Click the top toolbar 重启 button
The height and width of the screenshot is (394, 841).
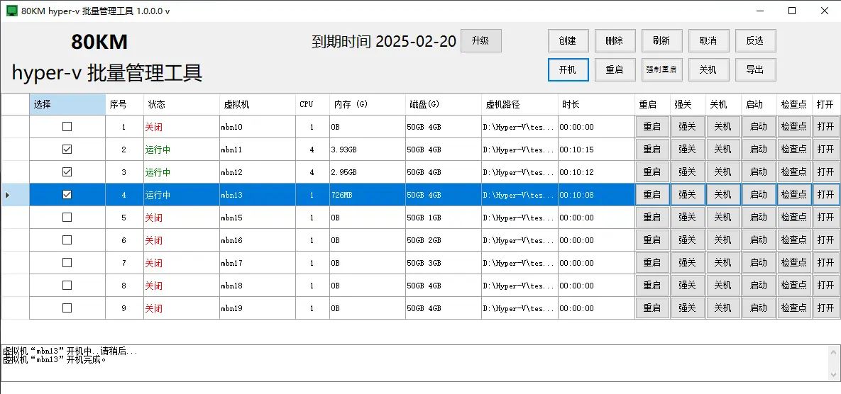(x=615, y=69)
